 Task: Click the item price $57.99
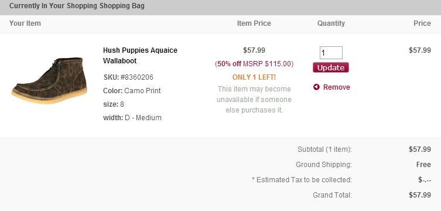(254, 50)
